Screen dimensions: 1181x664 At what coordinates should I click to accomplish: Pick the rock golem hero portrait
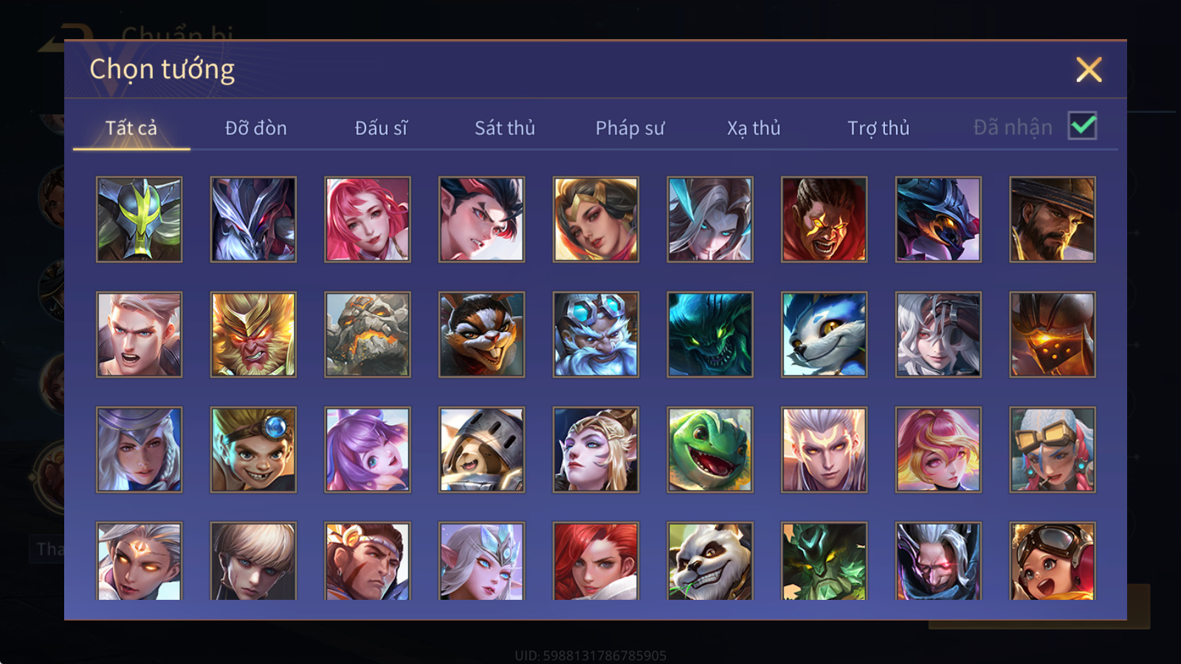pyautogui.click(x=368, y=334)
